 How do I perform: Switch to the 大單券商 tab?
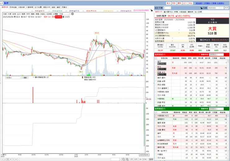pos(30,7)
